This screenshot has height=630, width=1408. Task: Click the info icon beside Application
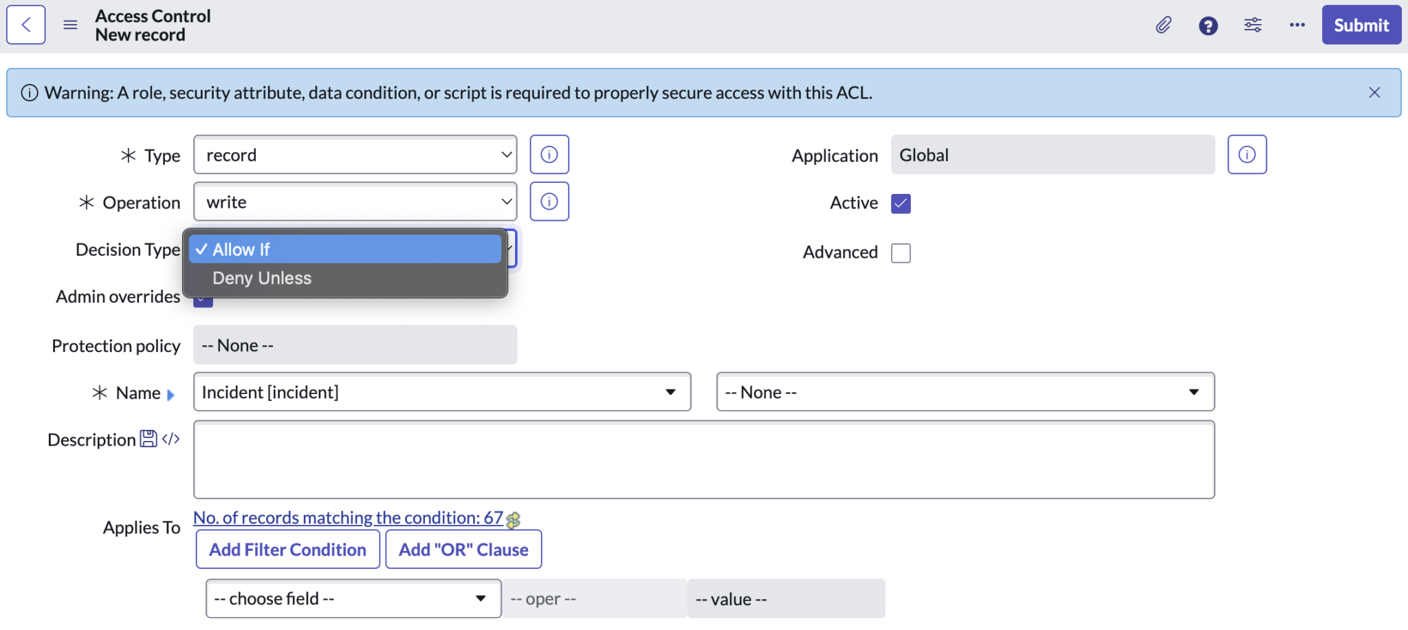tap(1246, 154)
